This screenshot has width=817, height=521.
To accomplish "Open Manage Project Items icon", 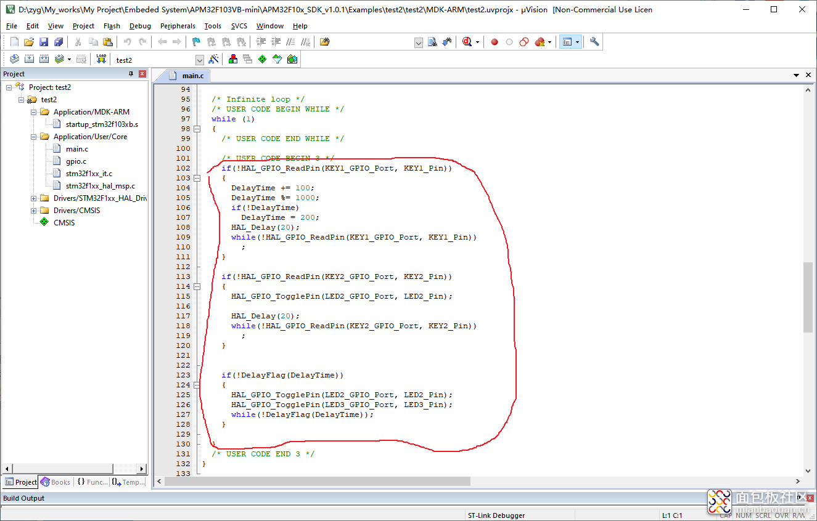I will pyautogui.click(x=233, y=59).
